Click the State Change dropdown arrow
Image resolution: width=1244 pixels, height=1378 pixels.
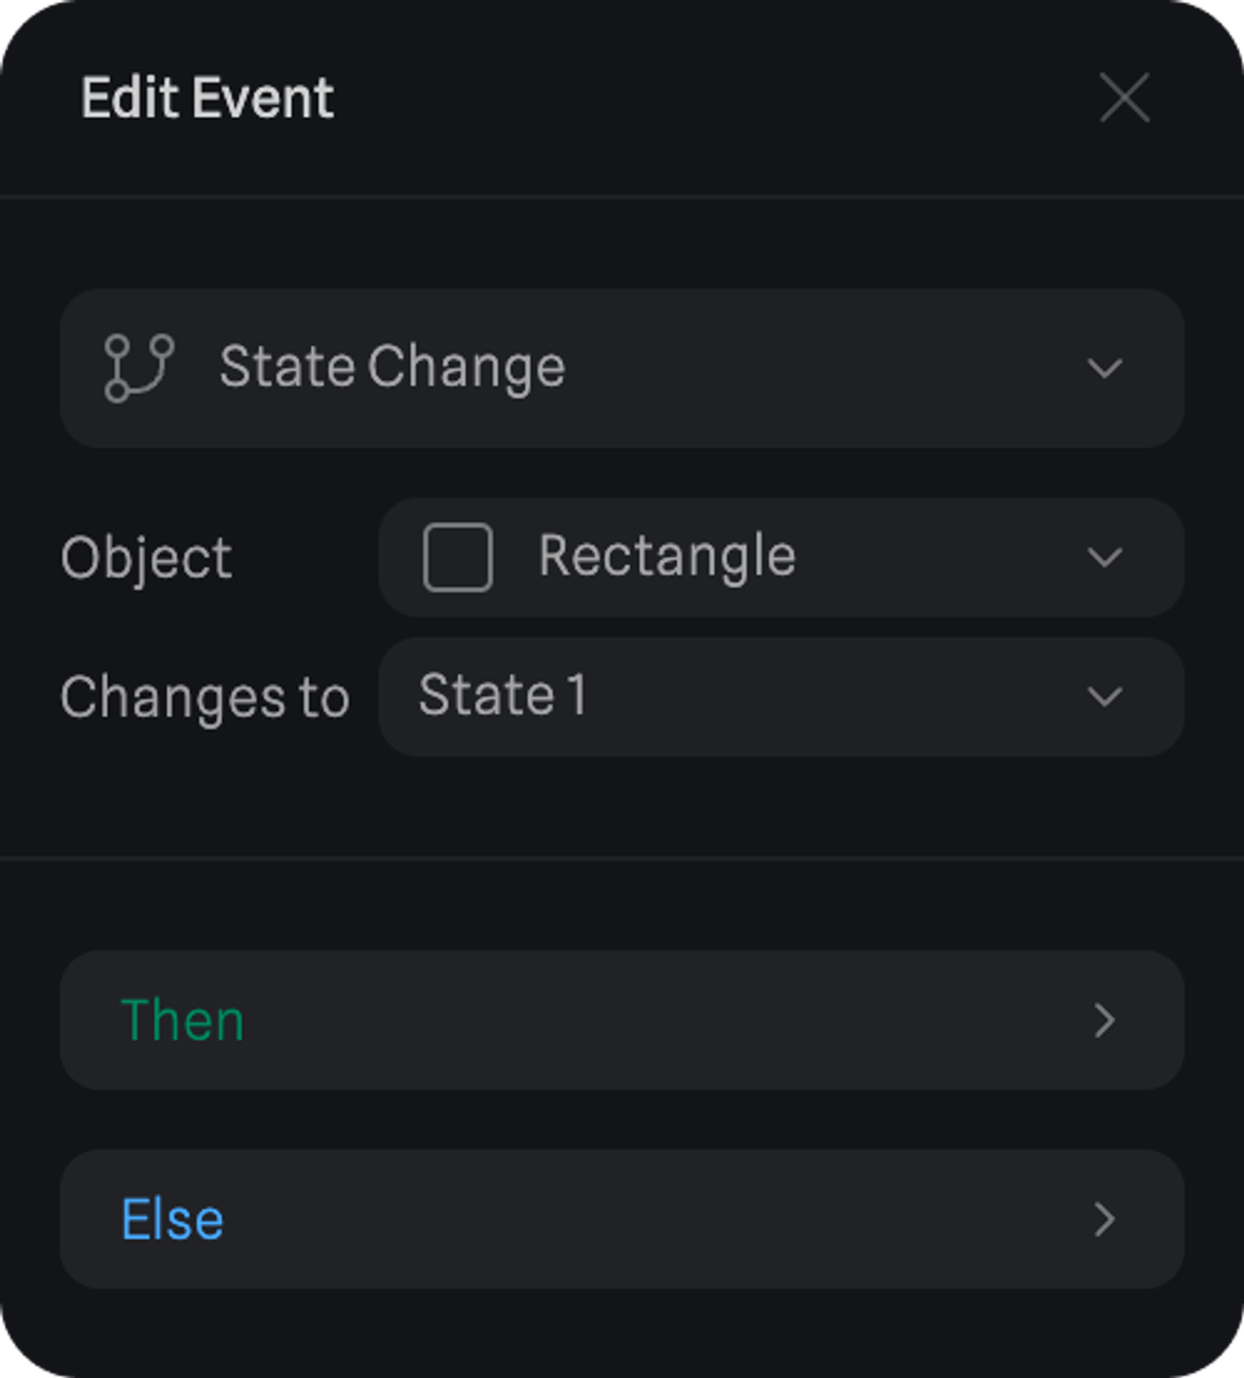1105,369
